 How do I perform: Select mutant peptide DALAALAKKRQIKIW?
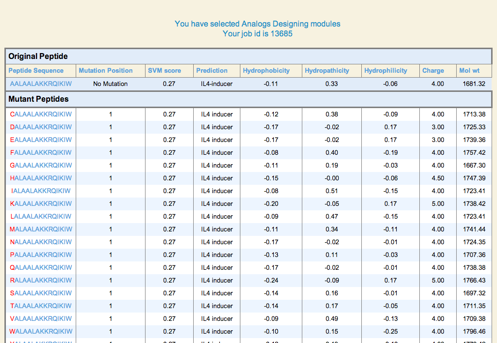pos(41,127)
